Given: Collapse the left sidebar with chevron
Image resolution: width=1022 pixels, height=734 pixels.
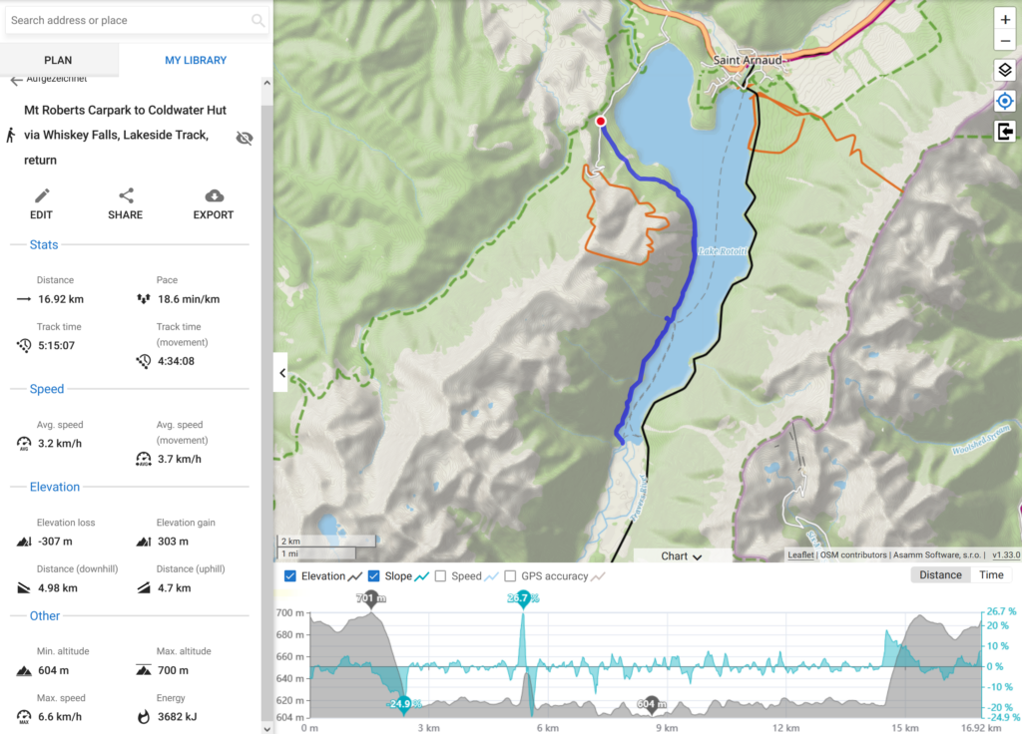Looking at the screenshot, I should coord(281,373).
